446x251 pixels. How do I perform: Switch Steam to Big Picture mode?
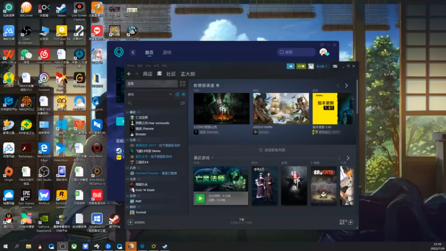(335, 66)
